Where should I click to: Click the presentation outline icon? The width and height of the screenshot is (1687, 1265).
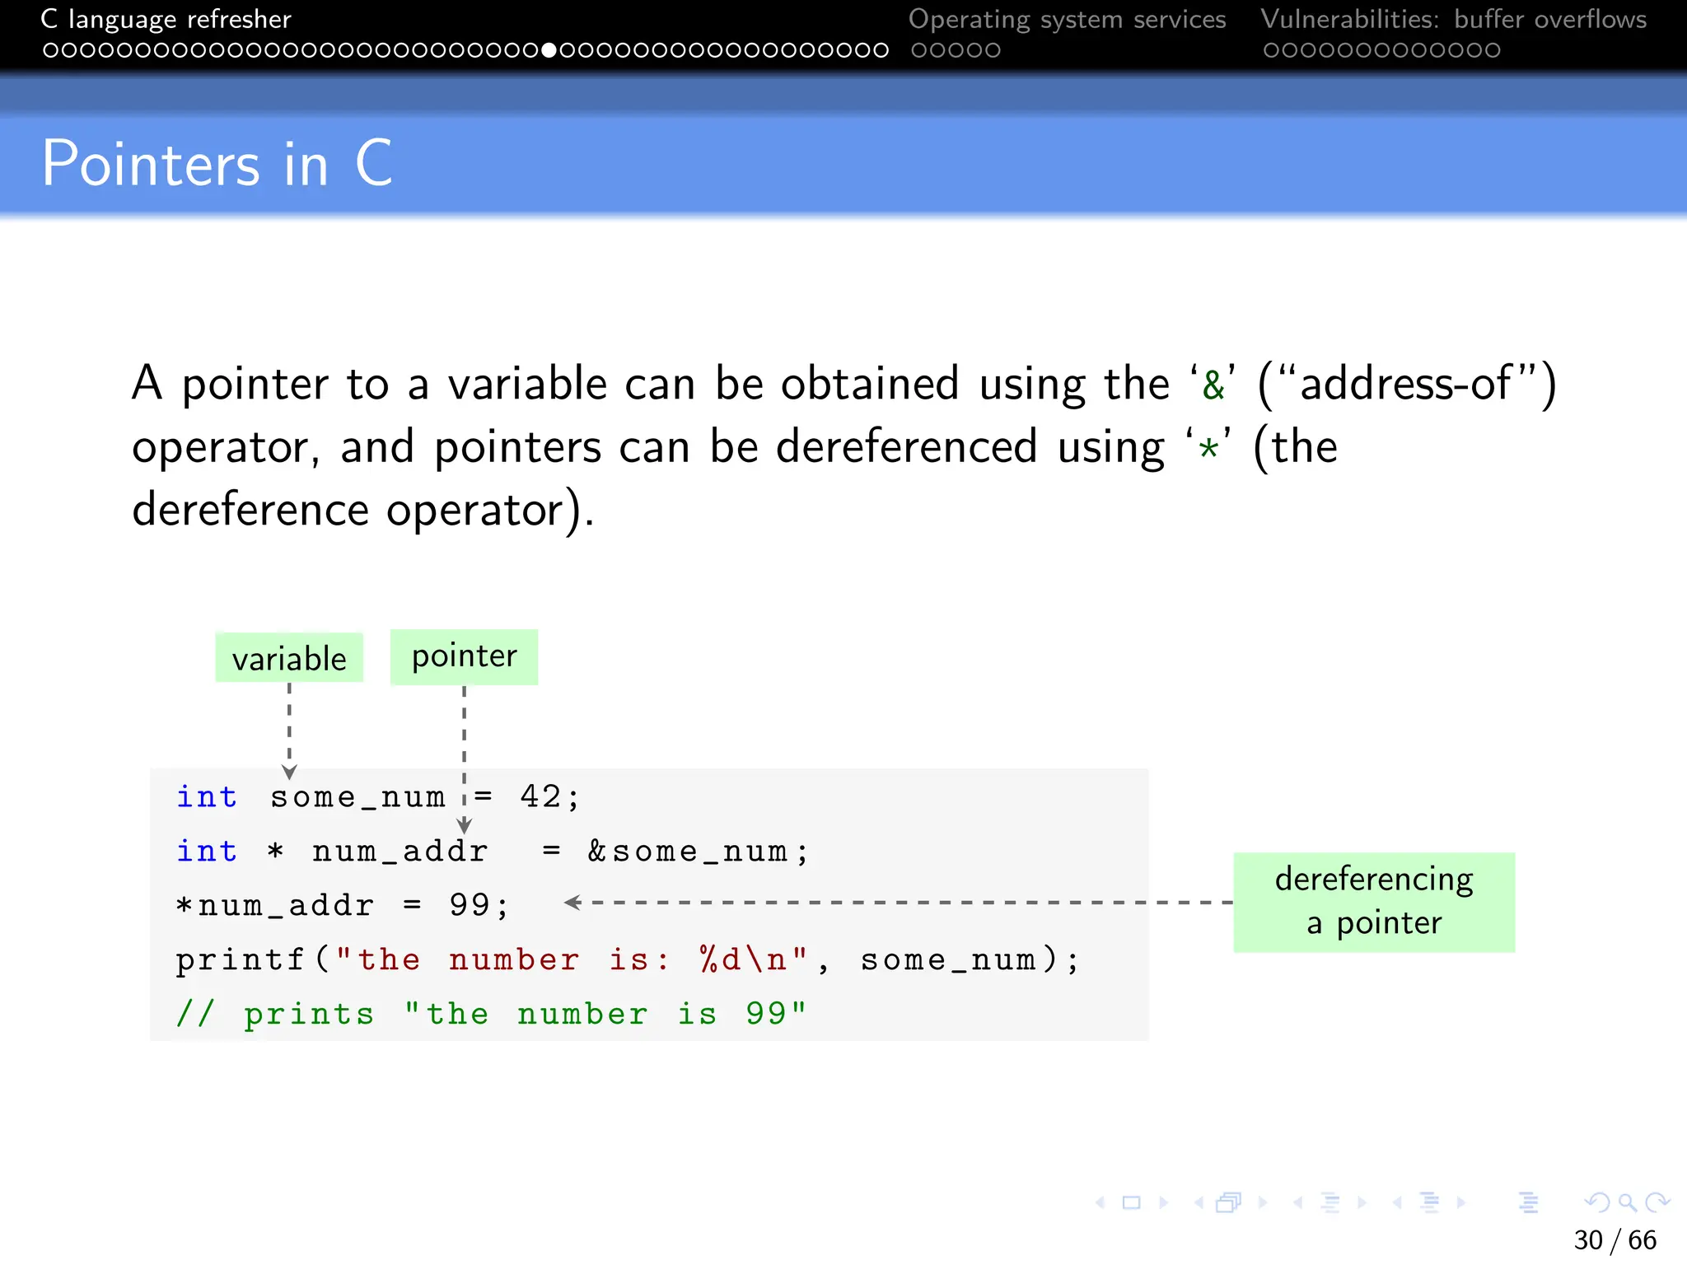click(1529, 1203)
